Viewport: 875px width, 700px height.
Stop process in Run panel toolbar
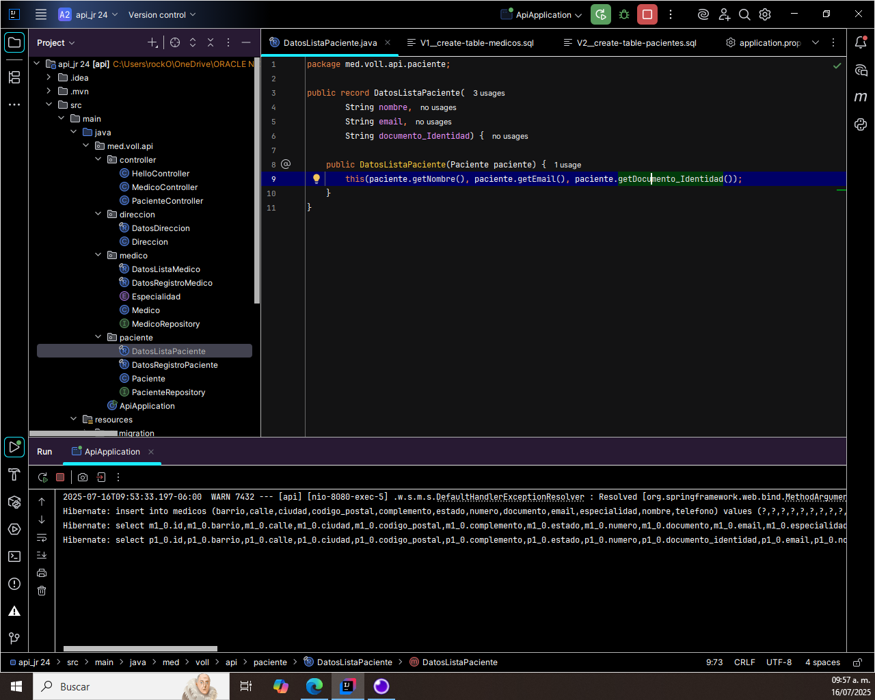click(x=60, y=477)
